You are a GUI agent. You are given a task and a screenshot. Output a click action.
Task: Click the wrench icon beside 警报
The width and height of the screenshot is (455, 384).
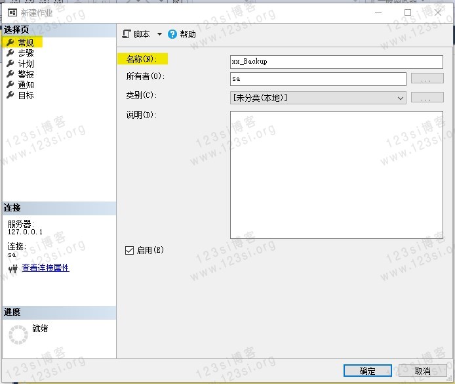pos(10,74)
